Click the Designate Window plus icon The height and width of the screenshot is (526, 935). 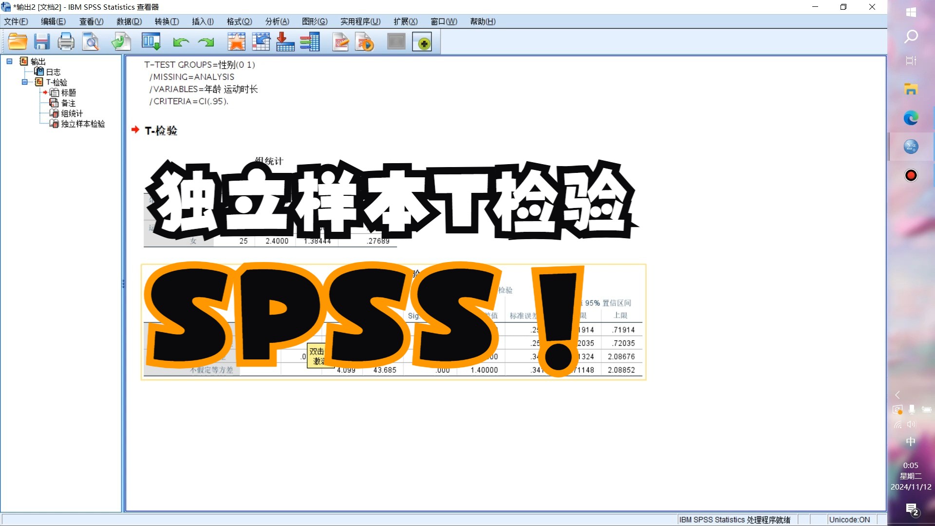click(x=422, y=42)
